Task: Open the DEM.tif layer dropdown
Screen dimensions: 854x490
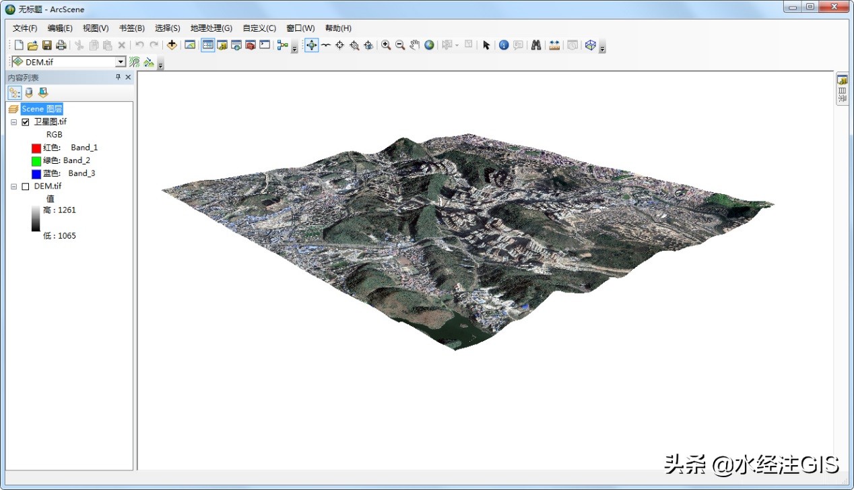Action: pyautogui.click(x=121, y=62)
